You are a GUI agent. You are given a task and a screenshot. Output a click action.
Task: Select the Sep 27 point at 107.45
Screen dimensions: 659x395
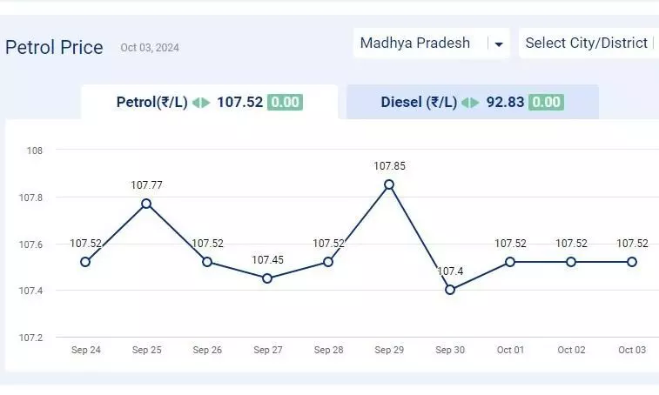(267, 278)
